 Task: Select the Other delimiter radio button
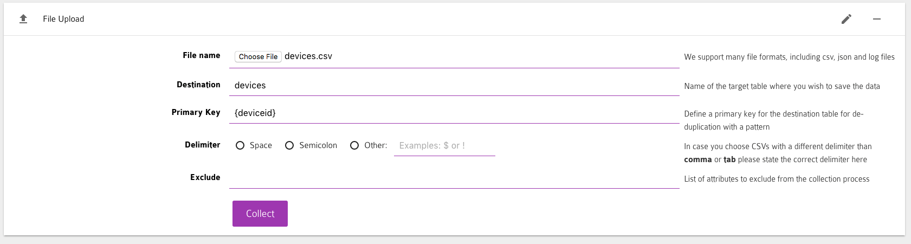pos(354,145)
